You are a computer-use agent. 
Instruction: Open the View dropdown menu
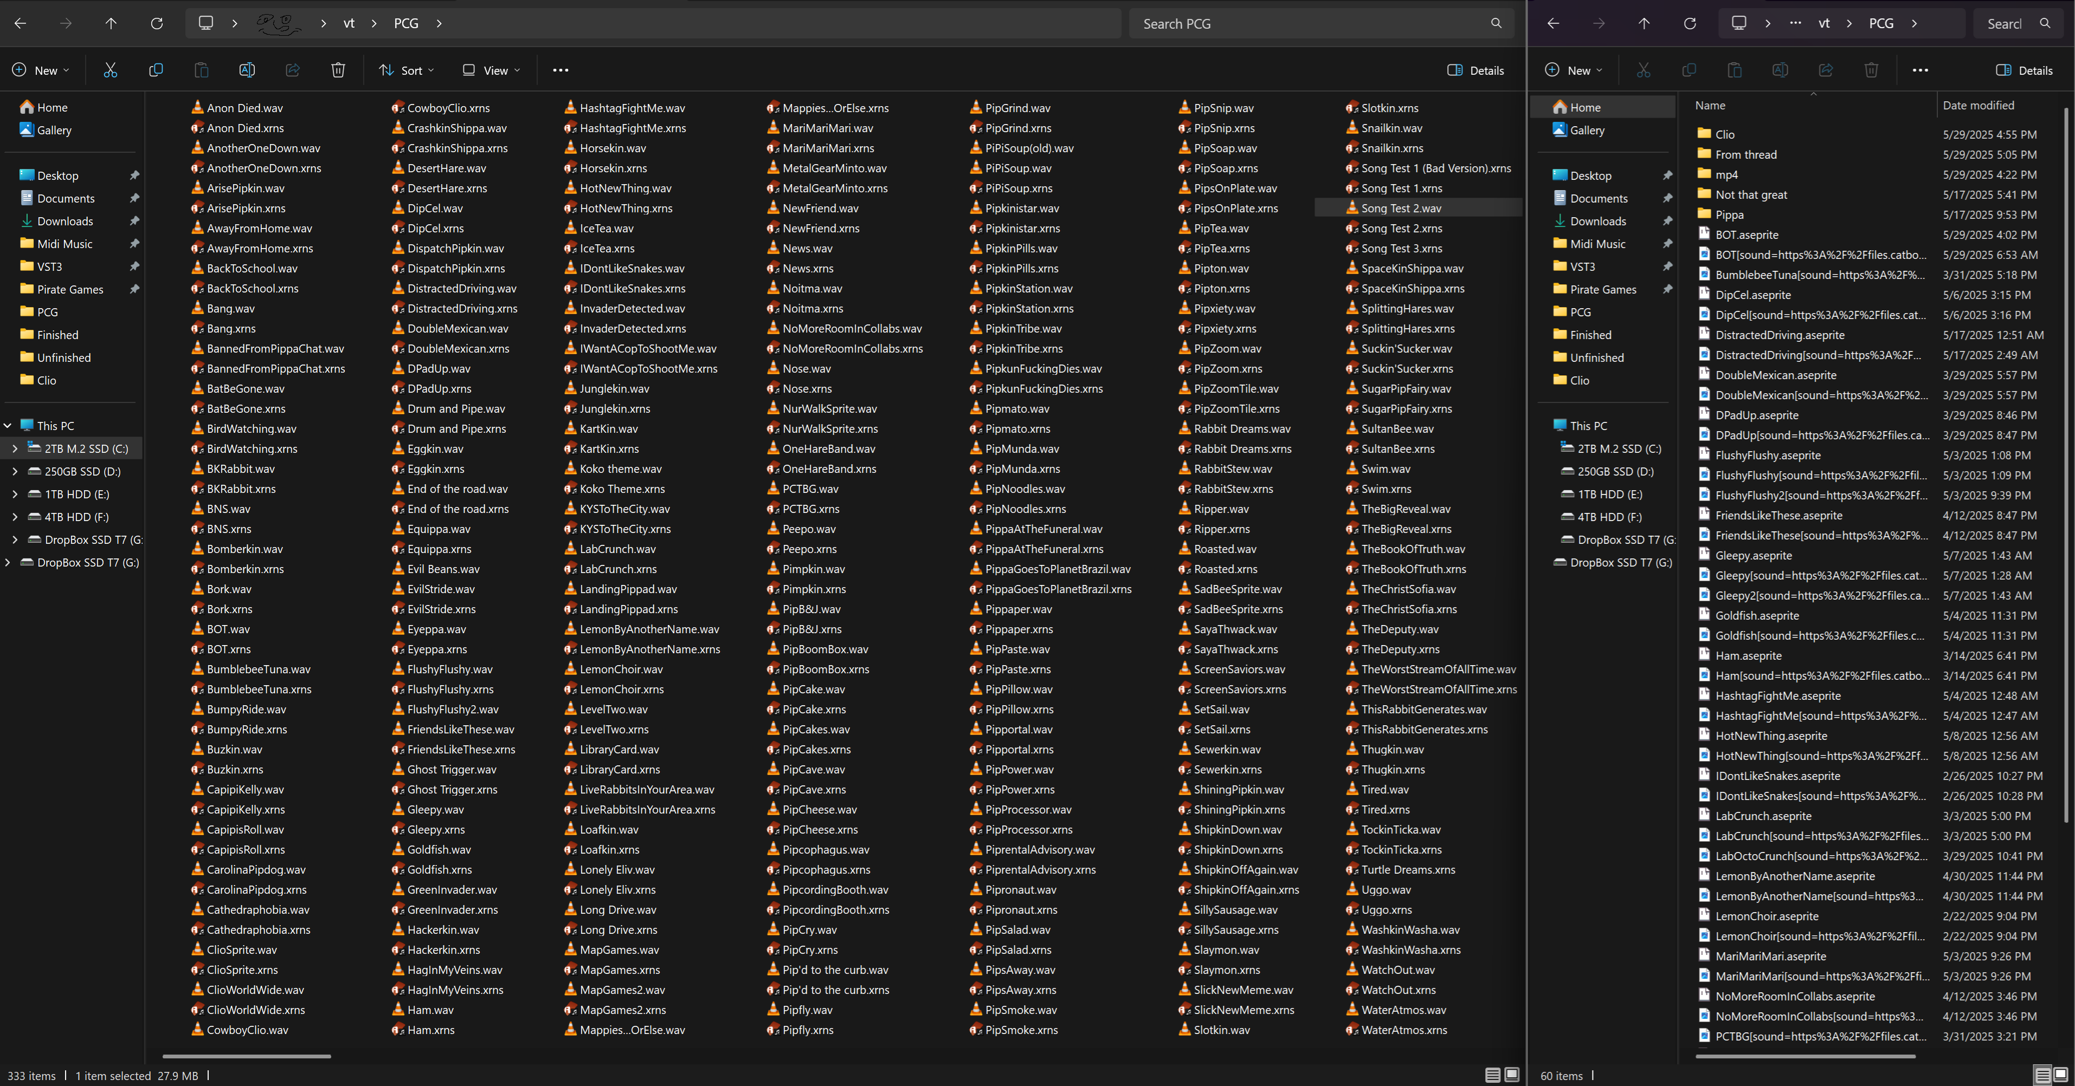[x=491, y=70]
